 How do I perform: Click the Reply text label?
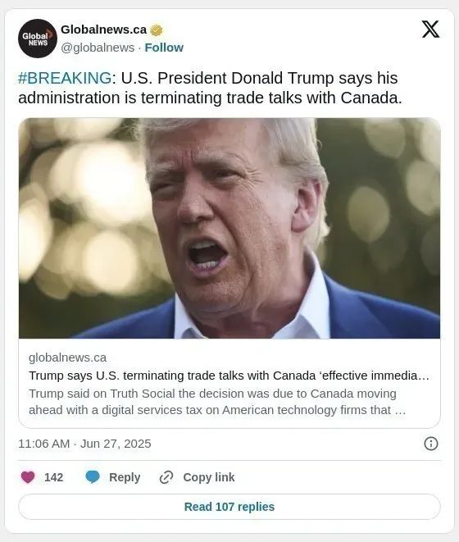[x=125, y=477]
